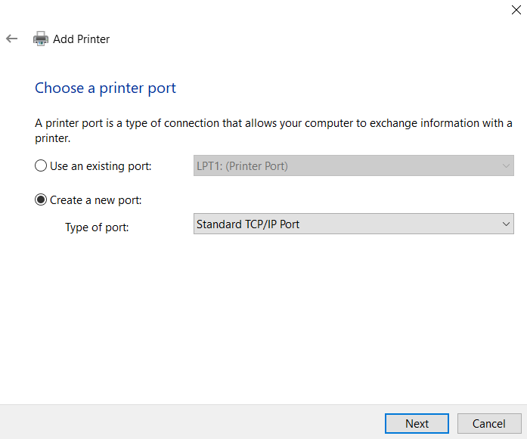This screenshot has width=527, height=439.
Task: Click the back arrow icon
Action: [x=11, y=39]
